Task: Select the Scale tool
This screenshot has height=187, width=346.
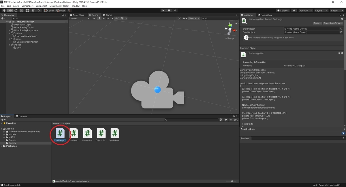Action: pyautogui.click(x=22, y=10)
